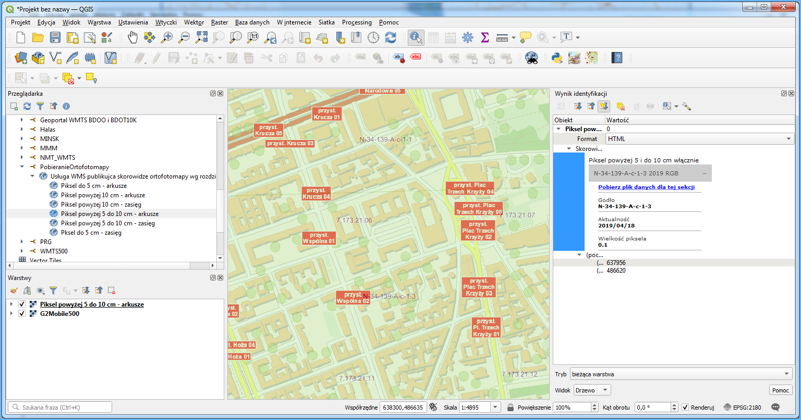Open the Widok Drzewo dropdown
Screen dimensions: 801x420
(x=592, y=390)
